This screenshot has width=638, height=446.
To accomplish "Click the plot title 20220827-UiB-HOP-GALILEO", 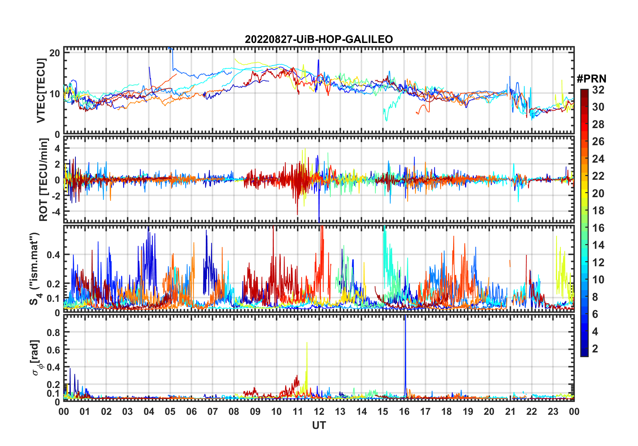I will [x=319, y=40].
